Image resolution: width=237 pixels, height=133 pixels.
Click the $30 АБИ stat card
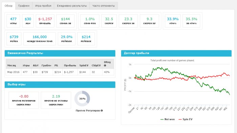(28, 21)
